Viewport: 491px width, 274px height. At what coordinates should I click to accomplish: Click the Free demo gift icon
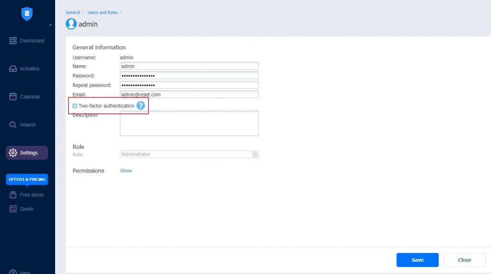coord(13,194)
